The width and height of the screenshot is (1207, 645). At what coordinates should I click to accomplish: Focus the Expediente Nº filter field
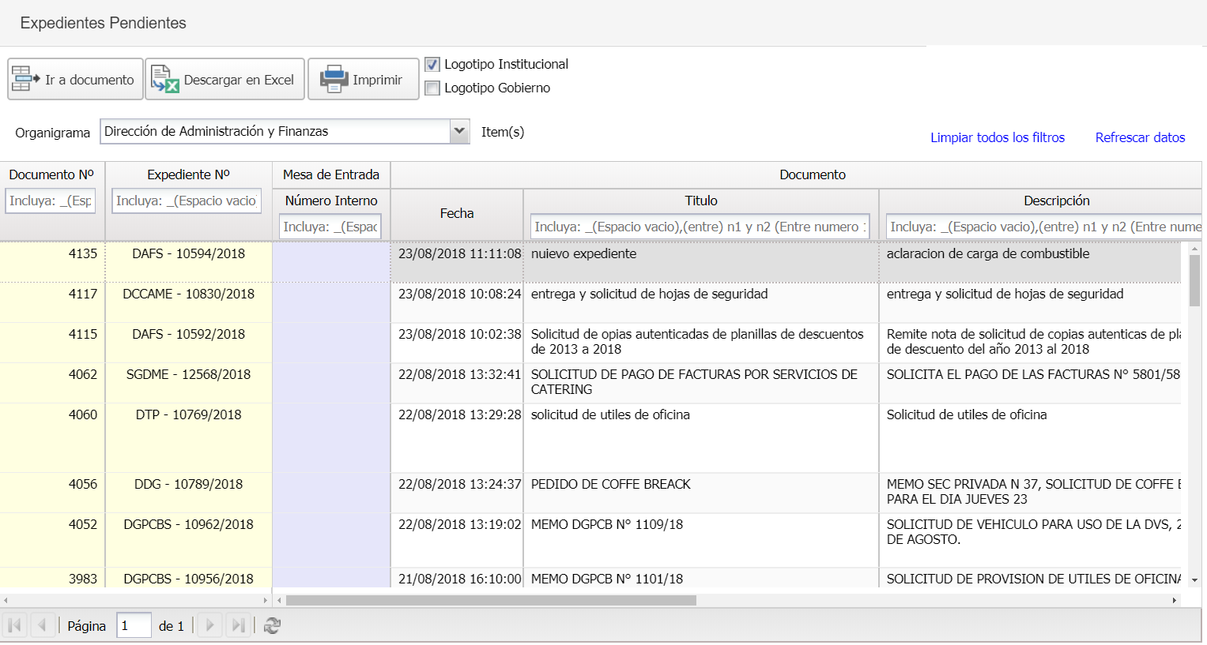[187, 201]
